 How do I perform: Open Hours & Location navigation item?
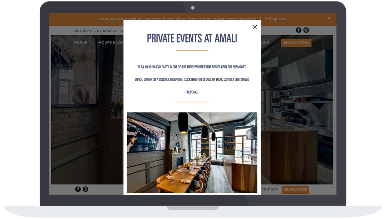tap(111, 42)
